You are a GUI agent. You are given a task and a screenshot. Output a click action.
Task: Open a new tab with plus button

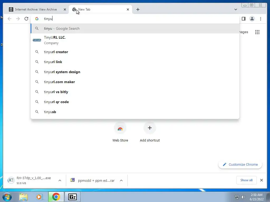click(138, 9)
